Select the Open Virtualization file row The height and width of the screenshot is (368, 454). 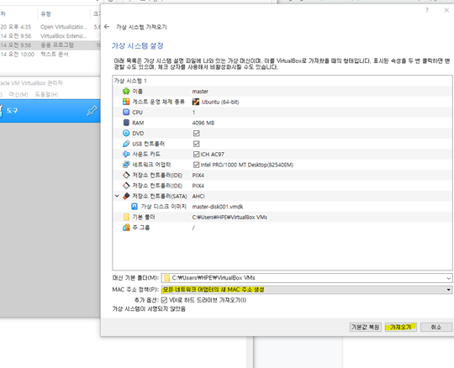point(50,27)
